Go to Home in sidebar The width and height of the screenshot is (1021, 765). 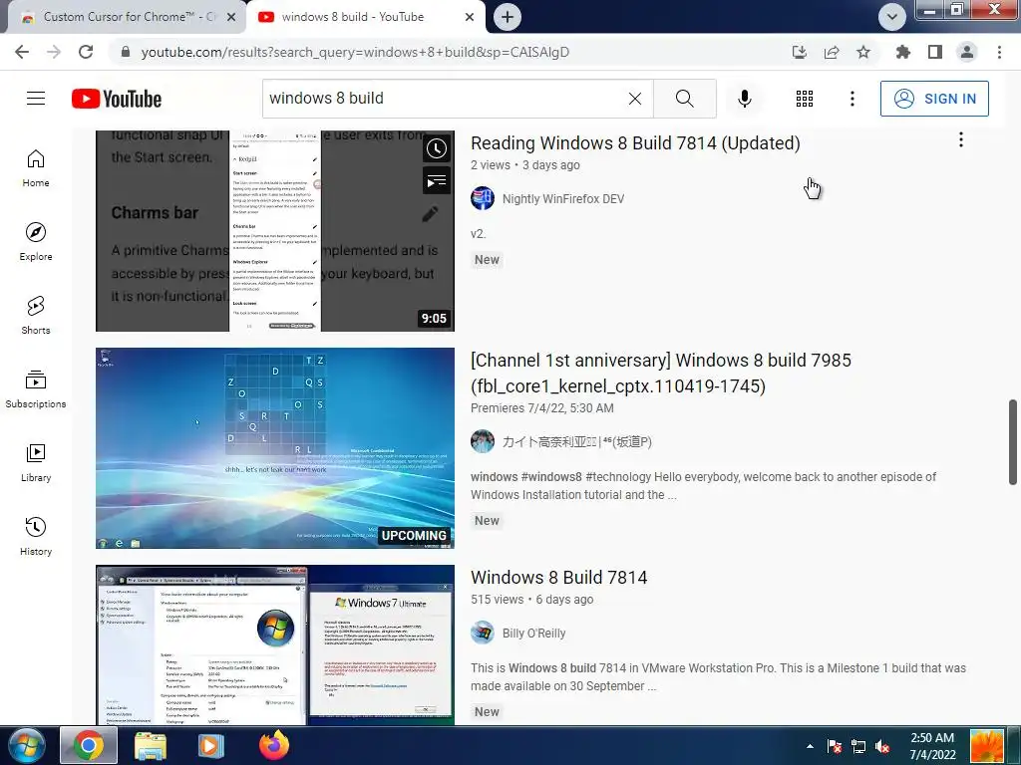[x=36, y=167]
